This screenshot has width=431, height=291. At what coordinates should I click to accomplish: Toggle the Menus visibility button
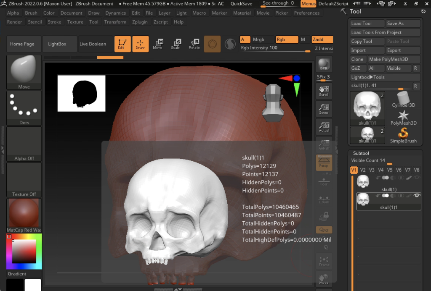309,3
